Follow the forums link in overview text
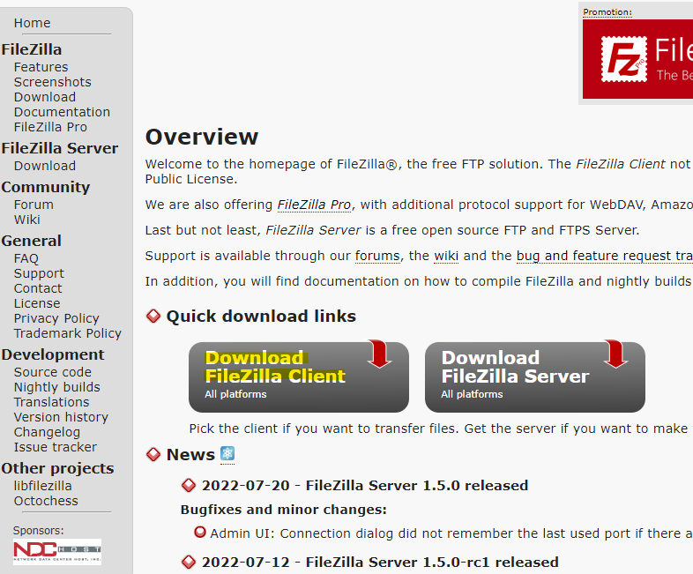 tap(377, 257)
